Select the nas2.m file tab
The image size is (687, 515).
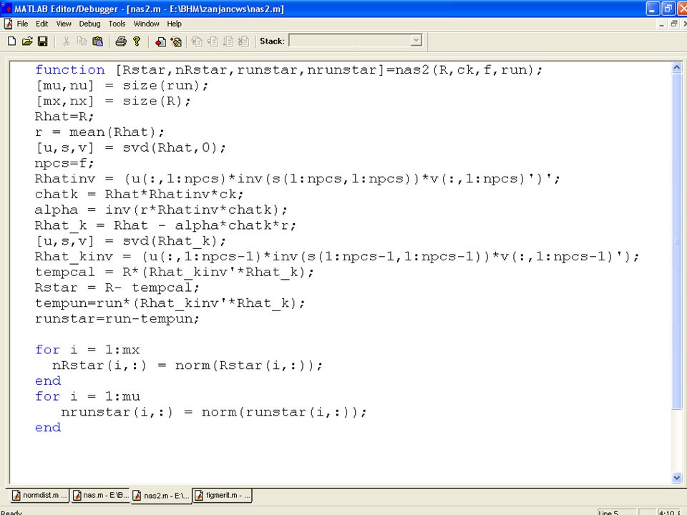(161, 496)
